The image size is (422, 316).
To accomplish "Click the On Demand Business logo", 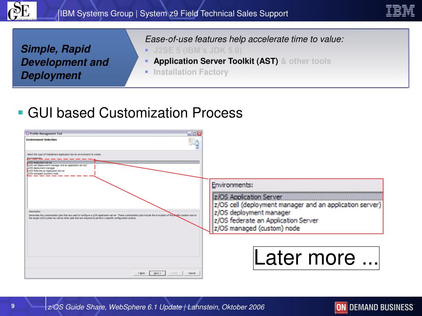I will [x=374, y=307].
